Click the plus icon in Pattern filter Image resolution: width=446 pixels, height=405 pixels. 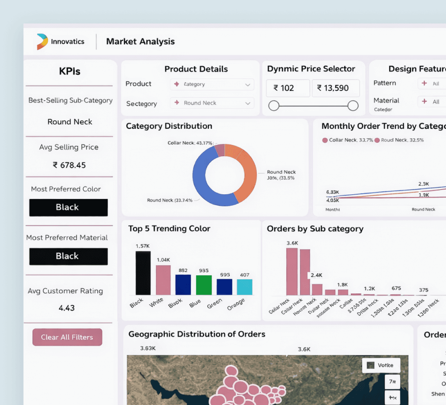pos(424,83)
